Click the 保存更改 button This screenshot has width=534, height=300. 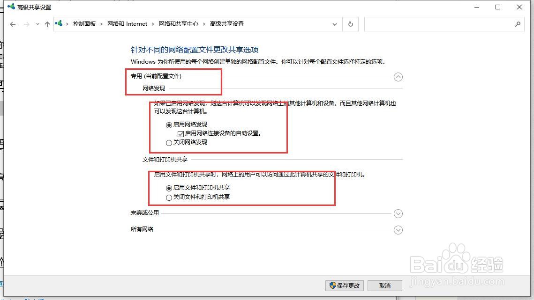click(344, 285)
